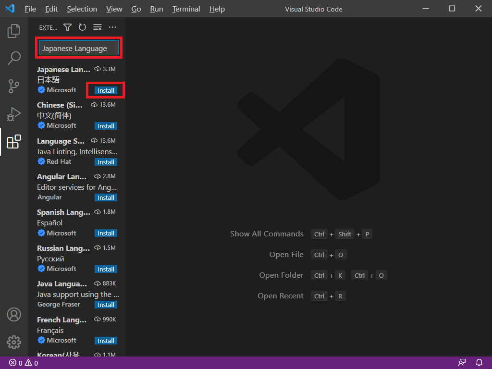Viewport: 492px width, 369px height.
Task: Select the Japanese Language Pack extension title
Action: pyautogui.click(x=63, y=69)
